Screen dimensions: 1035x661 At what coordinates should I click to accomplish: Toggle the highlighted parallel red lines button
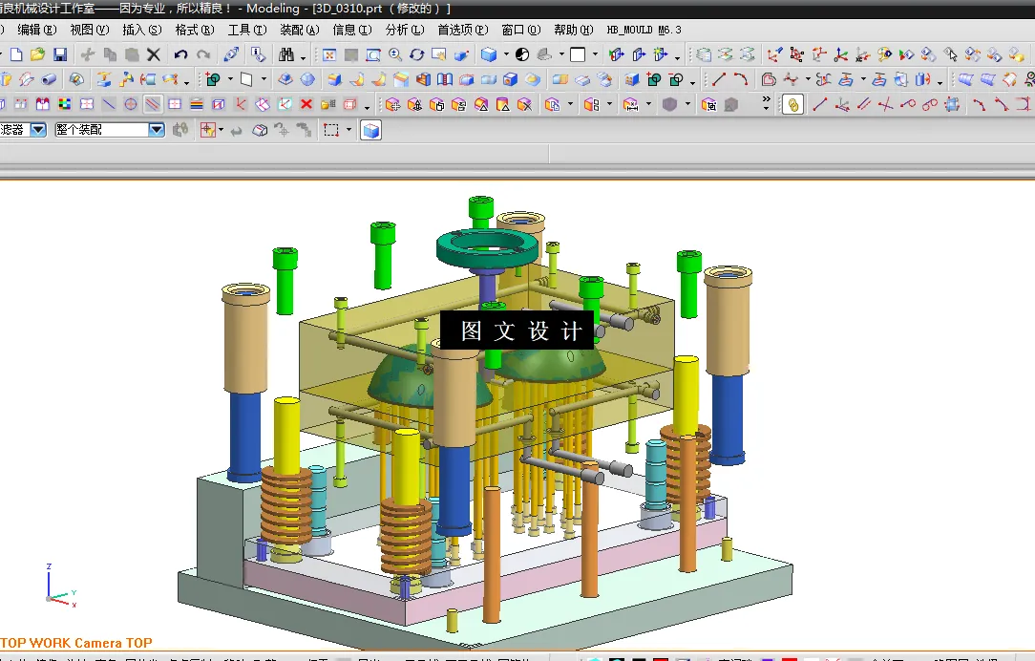pyautogui.click(x=153, y=104)
